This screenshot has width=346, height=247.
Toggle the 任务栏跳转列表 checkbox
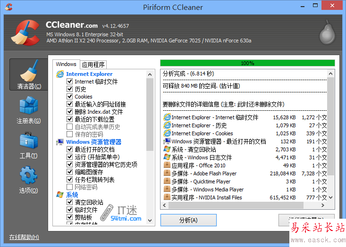tap(70, 179)
